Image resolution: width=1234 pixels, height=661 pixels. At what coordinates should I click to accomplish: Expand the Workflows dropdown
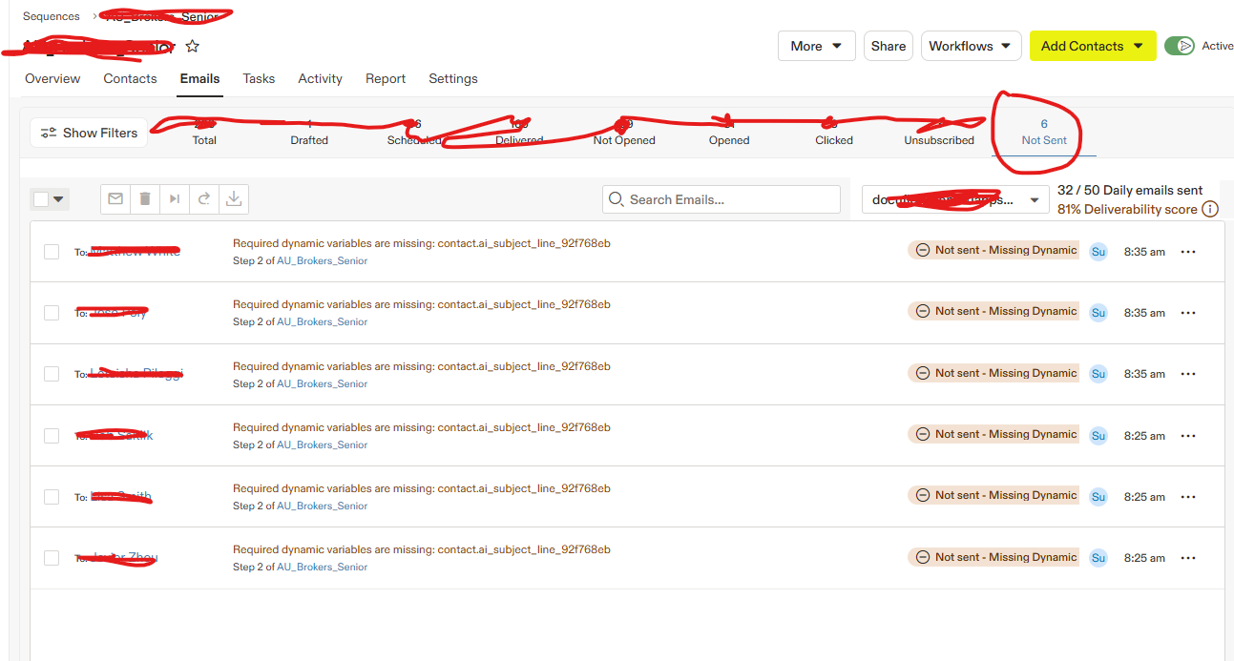971,46
